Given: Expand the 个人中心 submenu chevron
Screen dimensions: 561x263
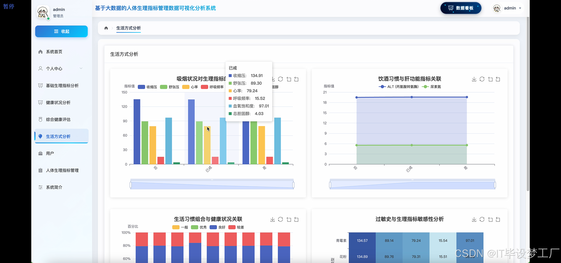Looking at the screenshot, I should (x=81, y=69).
